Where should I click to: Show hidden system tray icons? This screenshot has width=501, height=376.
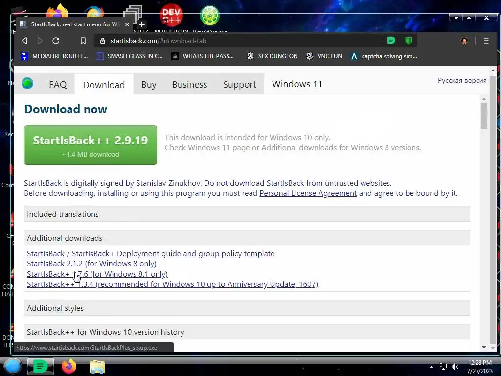point(432,367)
